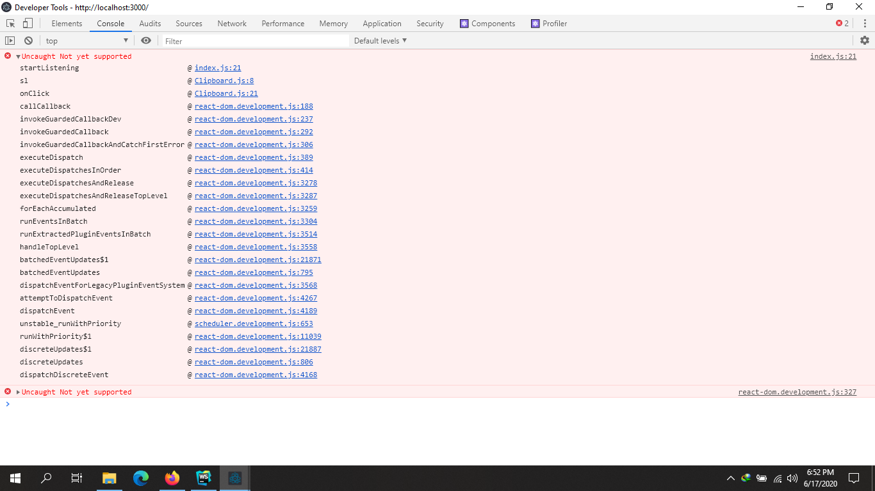Activate the inspect element picker icon
Image resolution: width=875 pixels, height=491 pixels.
(x=11, y=24)
